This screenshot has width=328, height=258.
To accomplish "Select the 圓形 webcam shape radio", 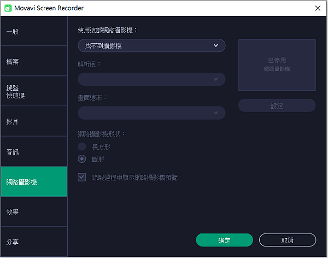I will pyautogui.click(x=82, y=159).
